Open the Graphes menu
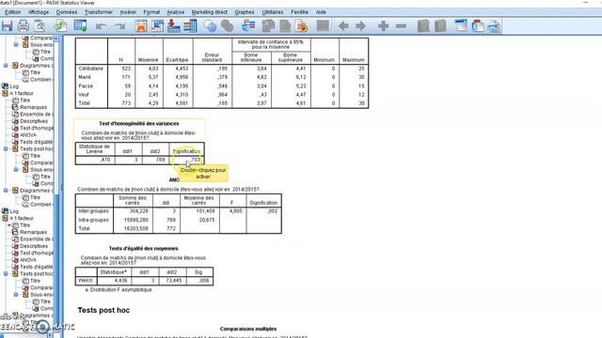 (x=245, y=12)
